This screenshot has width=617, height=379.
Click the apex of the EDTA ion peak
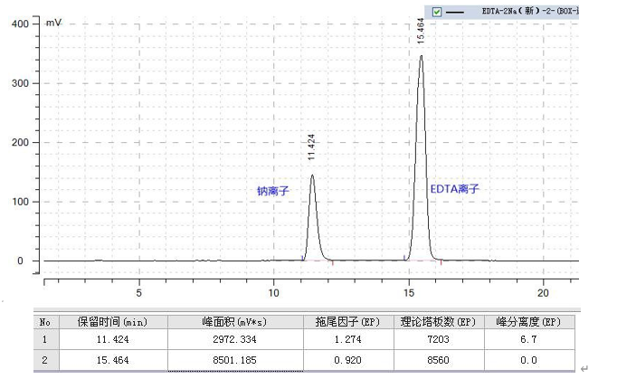[421, 56]
